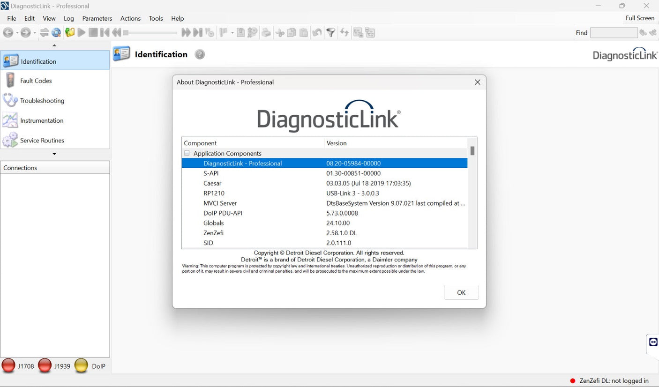Select Fault Codes in the left sidebar
Viewport: 659px width, 387px height.
35,81
